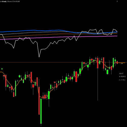The width and height of the screenshot is (127, 127).
Task: Click the "53.87" price value
Action: coord(121,73)
